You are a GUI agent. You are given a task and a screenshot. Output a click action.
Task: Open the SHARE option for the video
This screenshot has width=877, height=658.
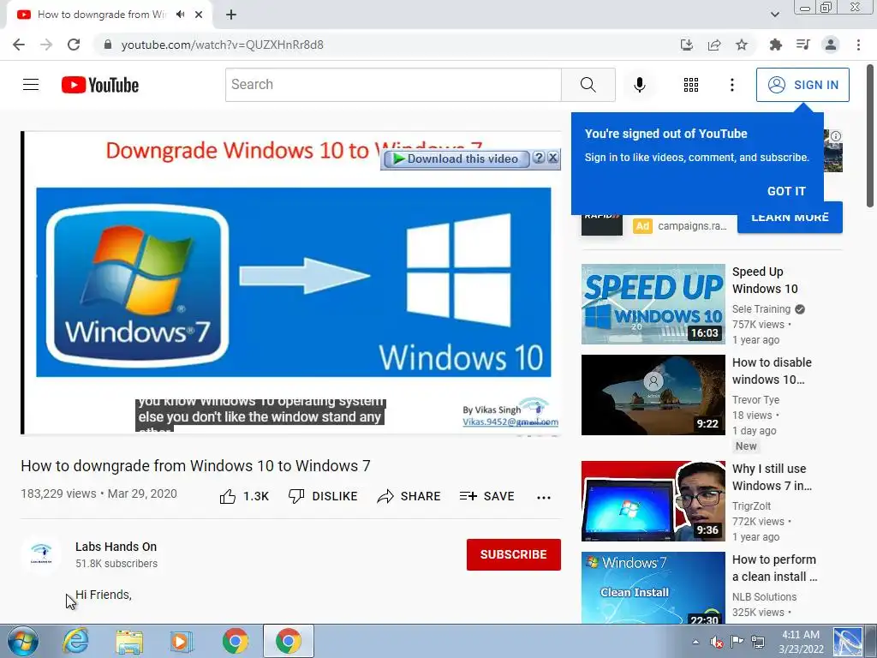click(409, 496)
